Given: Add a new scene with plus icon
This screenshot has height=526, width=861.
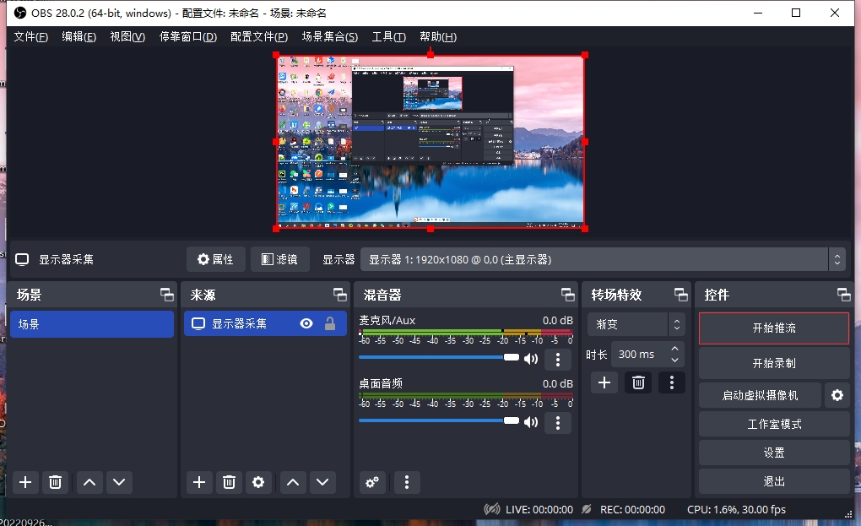Looking at the screenshot, I should (x=25, y=482).
